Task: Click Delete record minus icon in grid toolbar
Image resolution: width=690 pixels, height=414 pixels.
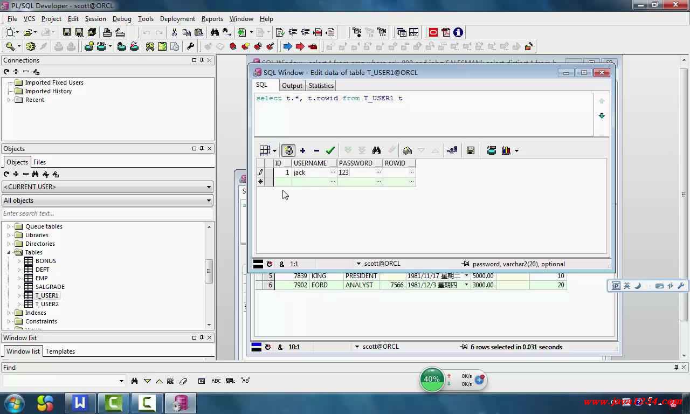Action: tap(316, 150)
